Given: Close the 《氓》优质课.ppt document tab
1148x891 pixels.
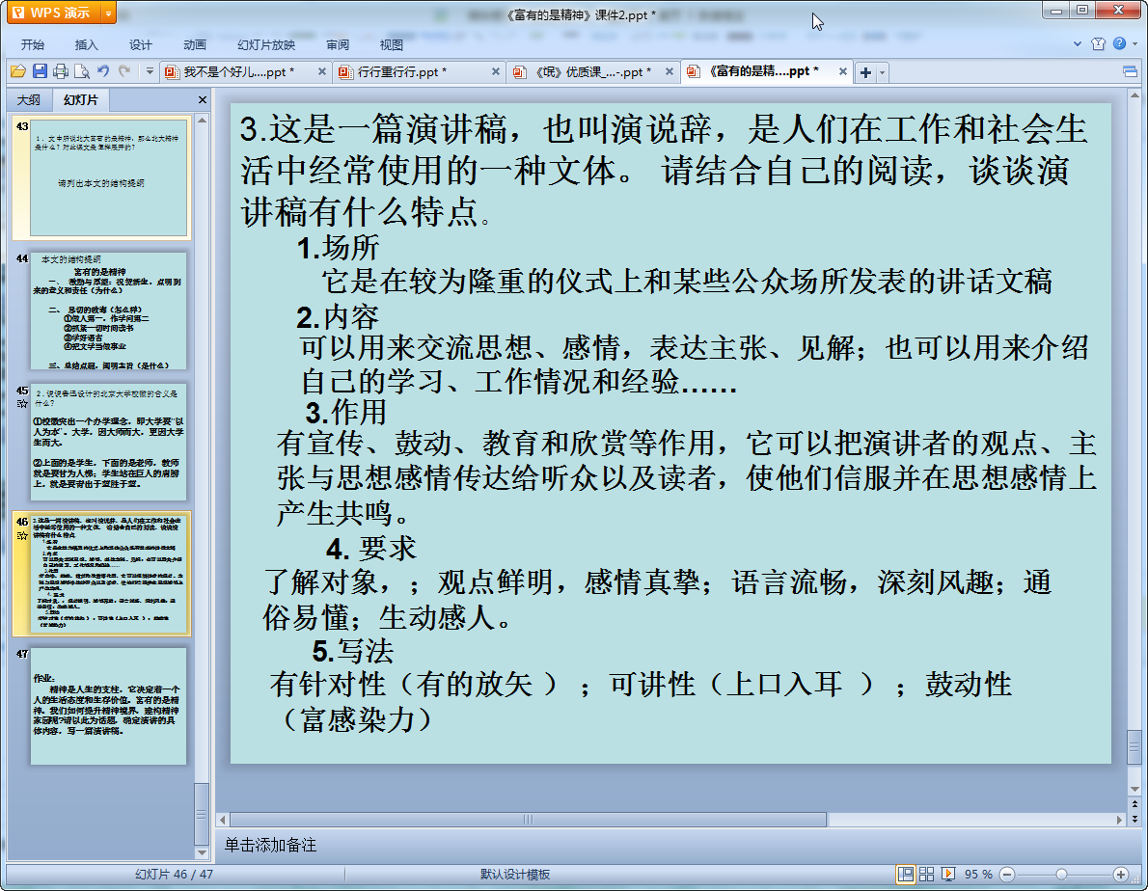Looking at the screenshot, I should pos(670,71).
